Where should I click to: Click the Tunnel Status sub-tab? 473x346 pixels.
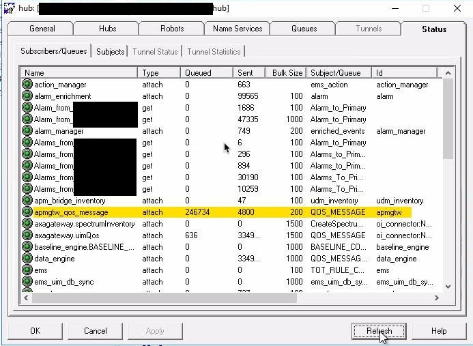155,52
